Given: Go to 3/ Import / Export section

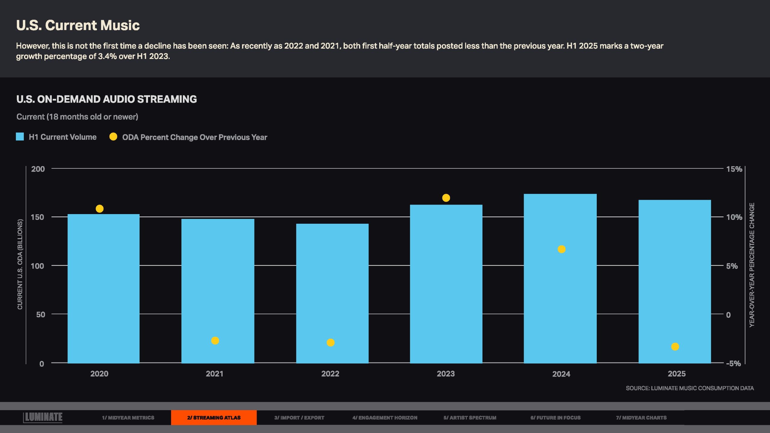Looking at the screenshot, I should pyautogui.click(x=299, y=418).
